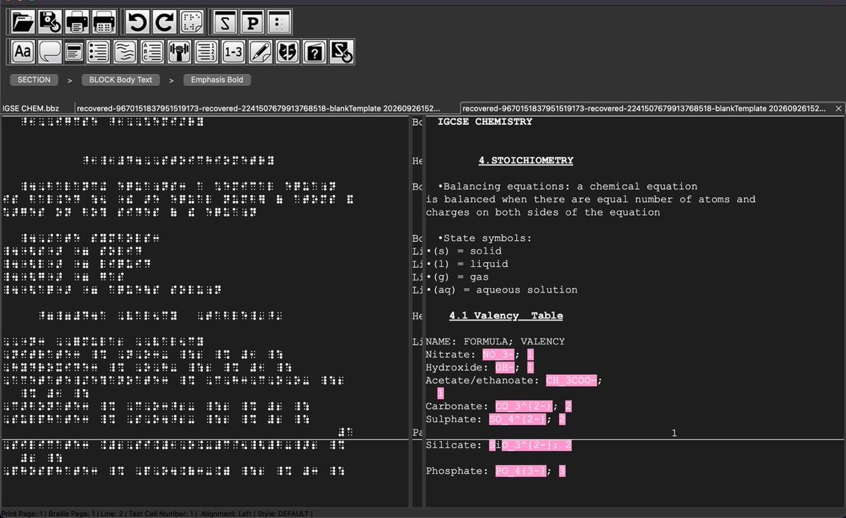Click the speech bubble icon
Image resolution: width=846 pixels, height=518 pixels.
click(49, 51)
